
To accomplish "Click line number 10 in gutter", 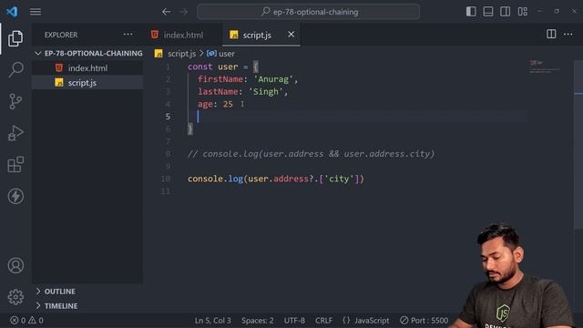I will click(166, 179).
